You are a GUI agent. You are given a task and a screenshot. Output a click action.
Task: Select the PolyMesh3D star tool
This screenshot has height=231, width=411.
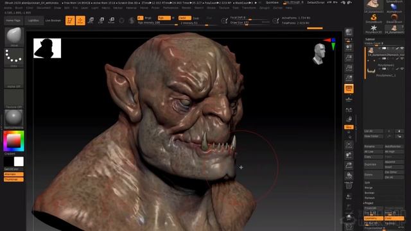pyautogui.click(x=374, y=29)
